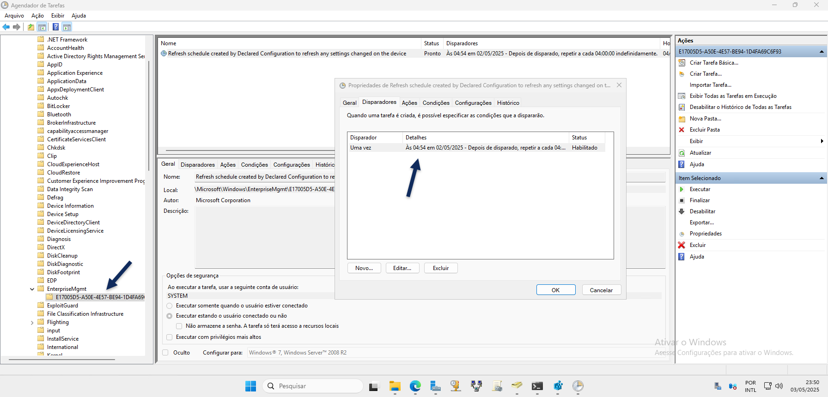The image size is (828, 397).
Task: Click the Cancelar button
Action: click(x=601, y=290)
